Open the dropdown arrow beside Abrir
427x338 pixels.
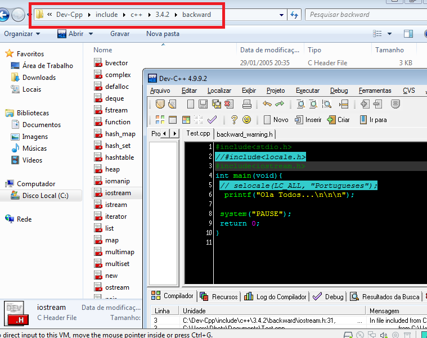(x=91, y=34)
